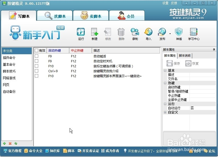Viewport: 218px width, 157px height.
Task: Switch to the 脚本属性 sub-tab
Action: coord(170,56)
